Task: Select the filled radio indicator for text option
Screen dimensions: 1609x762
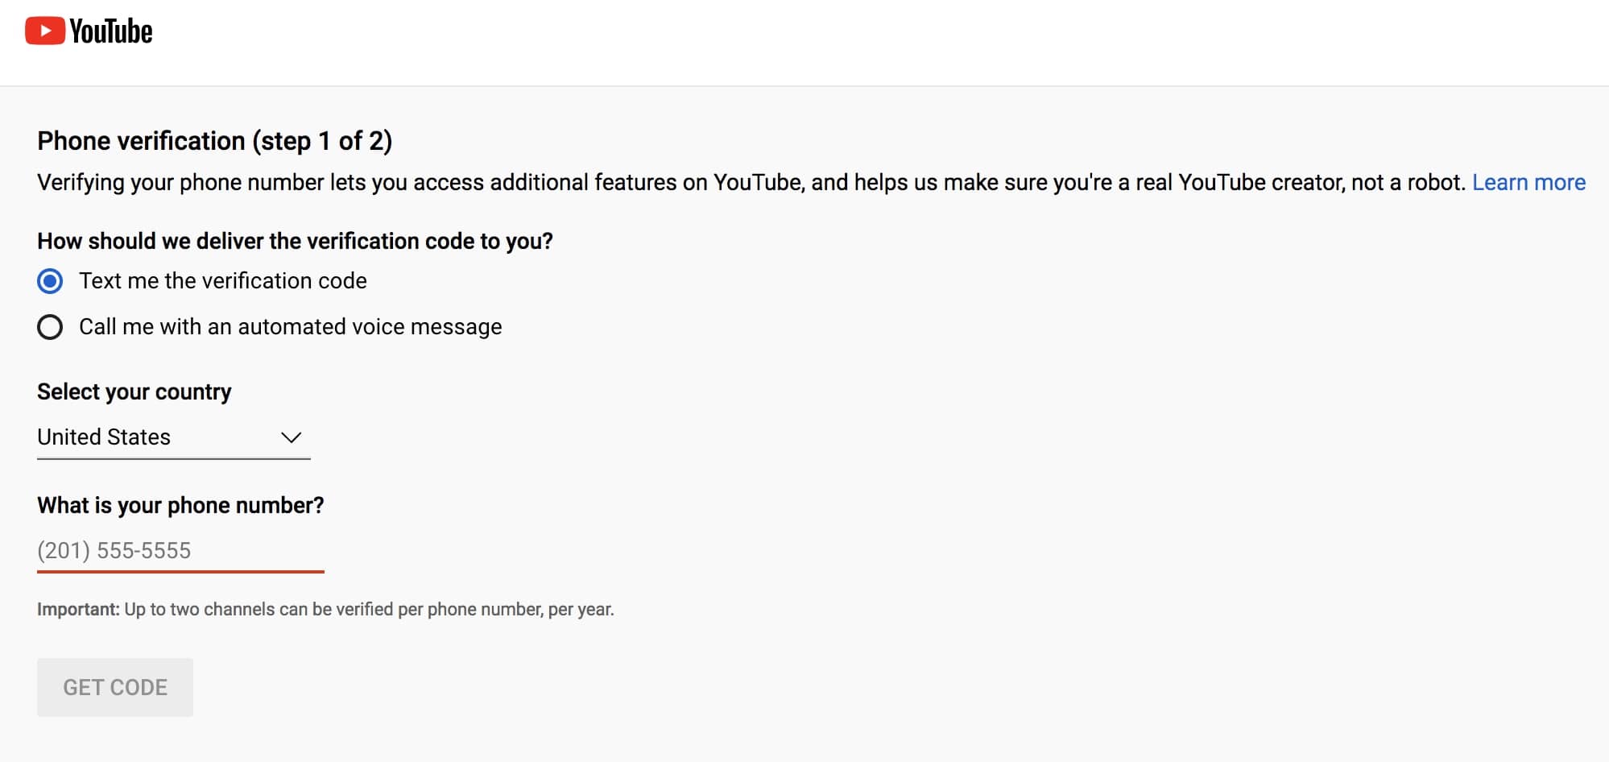Action: click(50, 281)
